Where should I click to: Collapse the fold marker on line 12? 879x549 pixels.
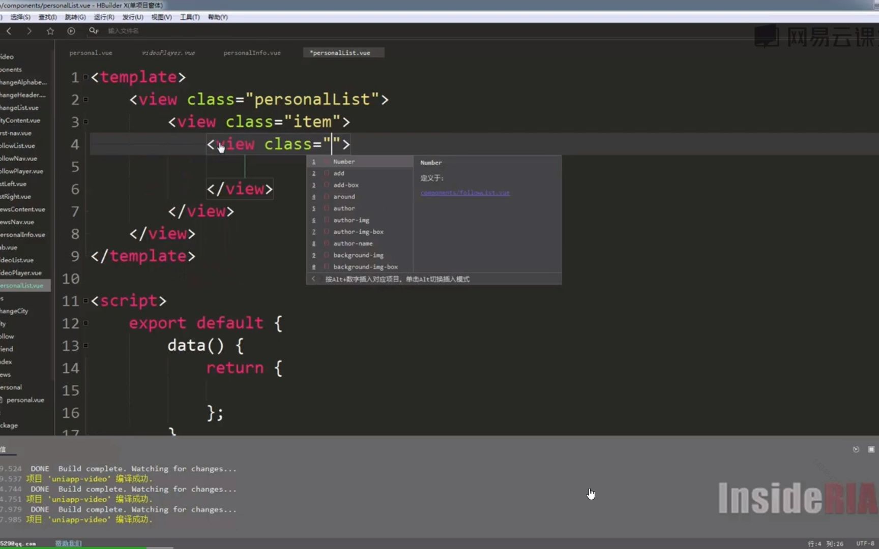(85, 323)
